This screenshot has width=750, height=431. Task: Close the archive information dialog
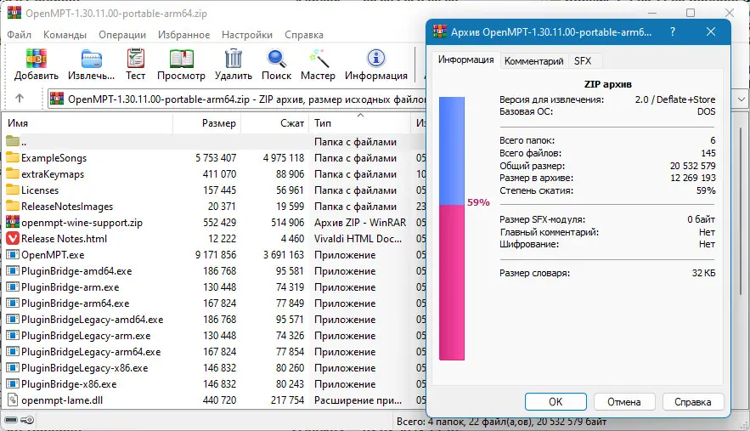(711, 31)
